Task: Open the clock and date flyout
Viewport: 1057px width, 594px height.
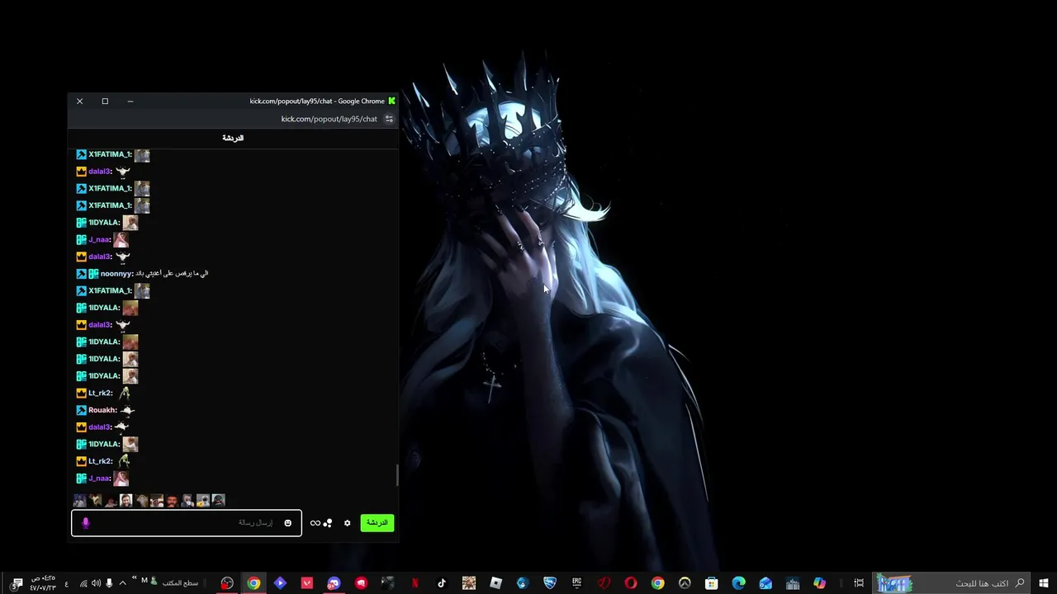Action: 43,583
